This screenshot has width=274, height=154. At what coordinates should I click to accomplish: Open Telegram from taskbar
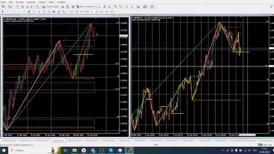(93, 150)
